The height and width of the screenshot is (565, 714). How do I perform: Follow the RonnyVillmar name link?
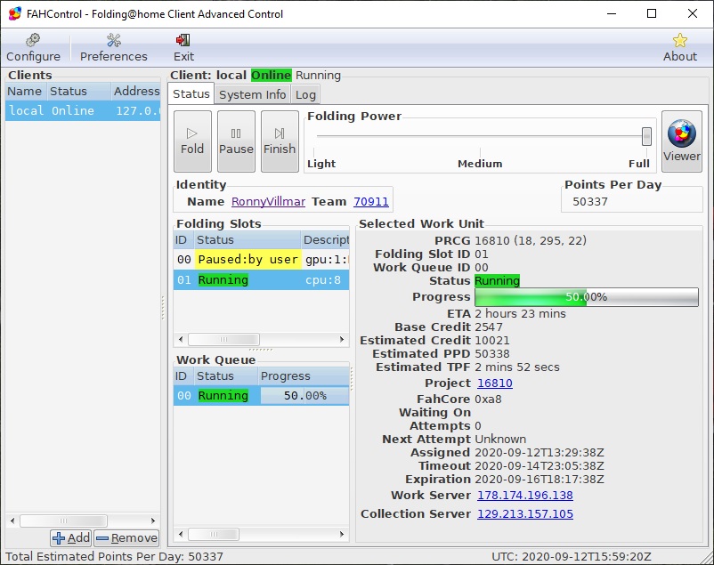point(268,201)
